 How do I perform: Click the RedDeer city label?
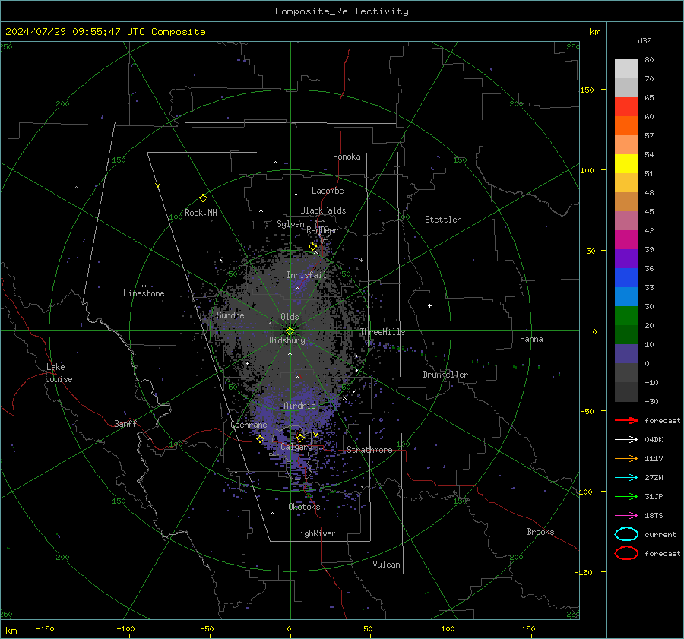coord(322,230)
